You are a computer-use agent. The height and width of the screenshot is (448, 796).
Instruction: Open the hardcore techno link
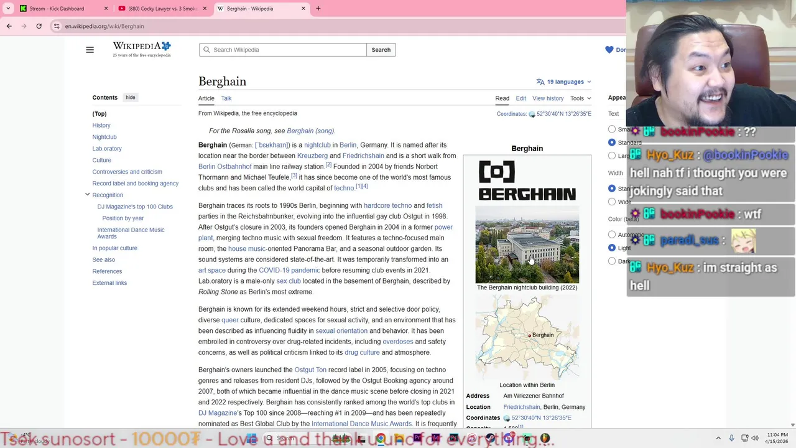(x=388, y=205)
